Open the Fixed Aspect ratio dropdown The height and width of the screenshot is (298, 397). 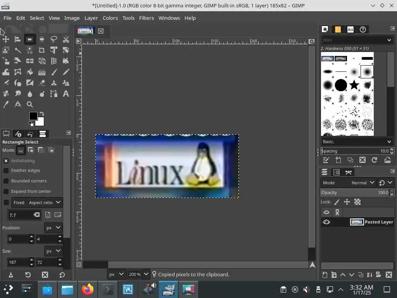[x=37, y=203]
